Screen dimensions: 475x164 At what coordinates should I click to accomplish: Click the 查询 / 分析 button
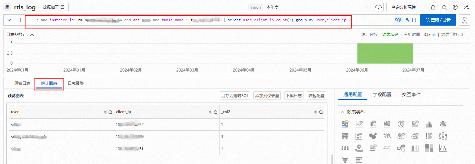(x=438, y=20)
